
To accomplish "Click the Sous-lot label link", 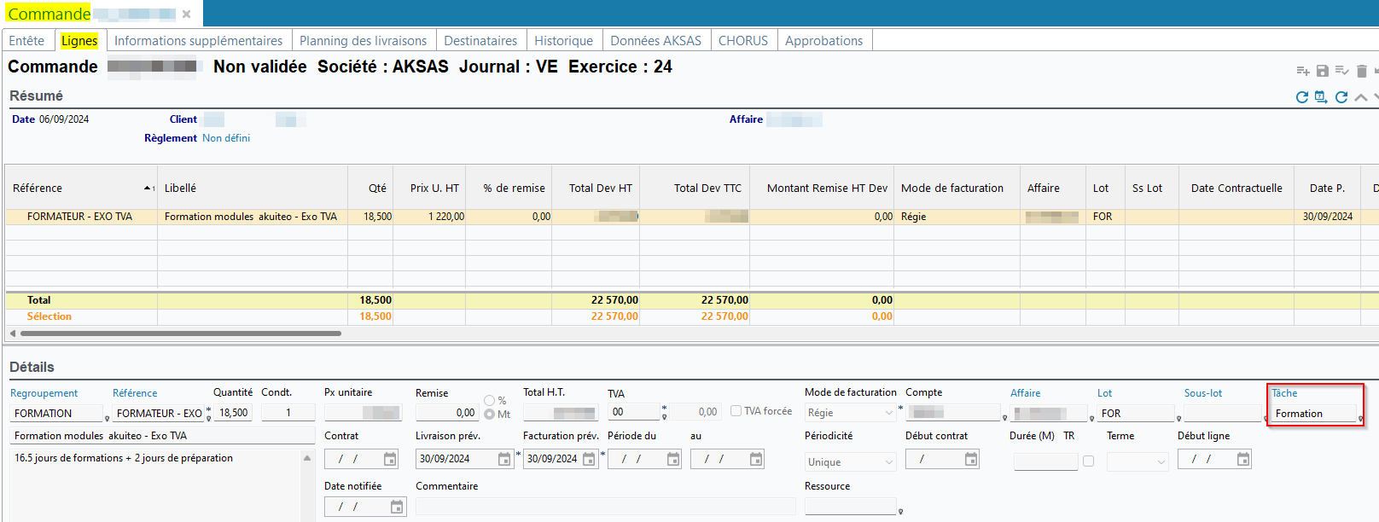I will [x=1203, y=393].
